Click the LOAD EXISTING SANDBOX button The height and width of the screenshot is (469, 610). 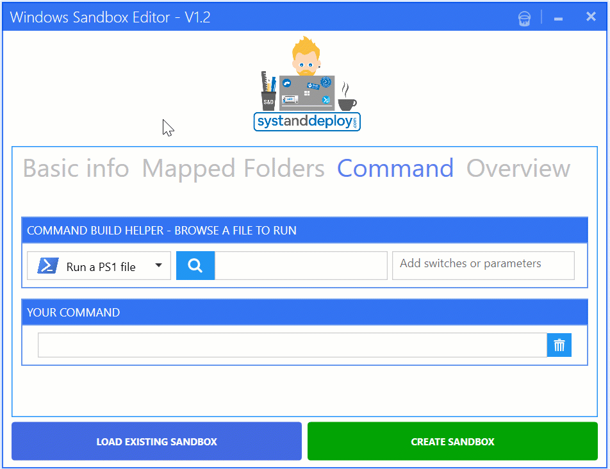pyautogui.click(x=156, y=441)
